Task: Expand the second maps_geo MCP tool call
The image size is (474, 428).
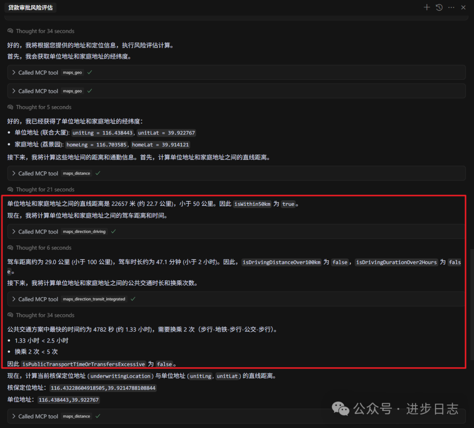Action: [237, 91]
